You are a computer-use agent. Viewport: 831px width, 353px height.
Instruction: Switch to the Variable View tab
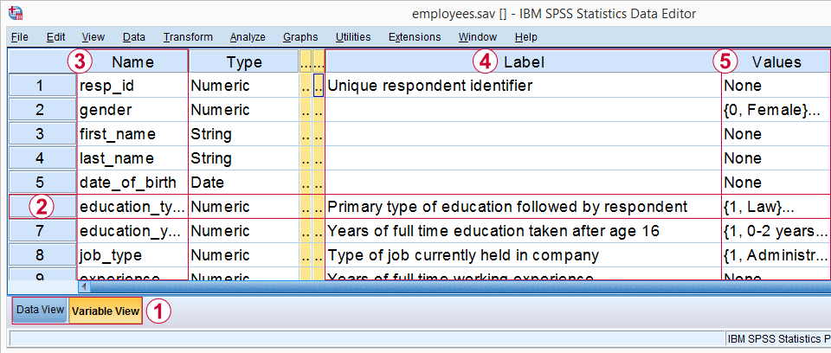tap(105, 311)
